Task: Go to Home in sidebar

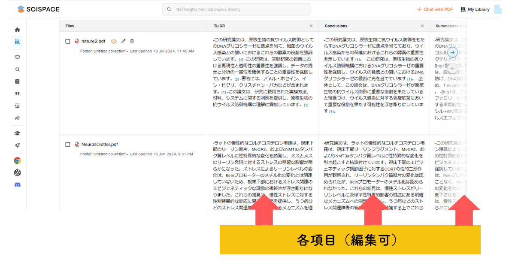Action: coord(17,30)
